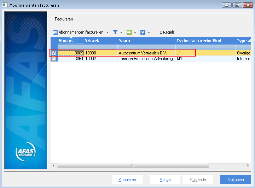Click the Volgende button
This screenshot has height=188, width=255.
point(198,180)
